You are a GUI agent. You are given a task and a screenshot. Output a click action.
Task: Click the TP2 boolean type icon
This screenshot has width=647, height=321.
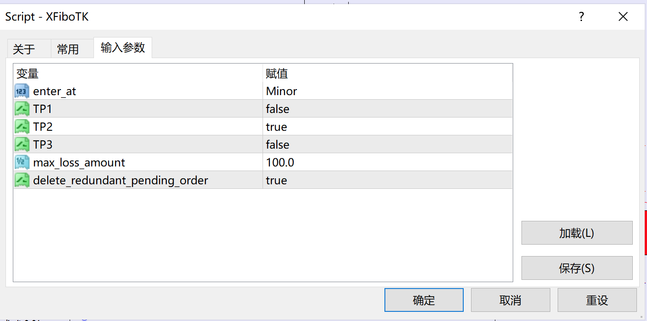click(22, 127)
